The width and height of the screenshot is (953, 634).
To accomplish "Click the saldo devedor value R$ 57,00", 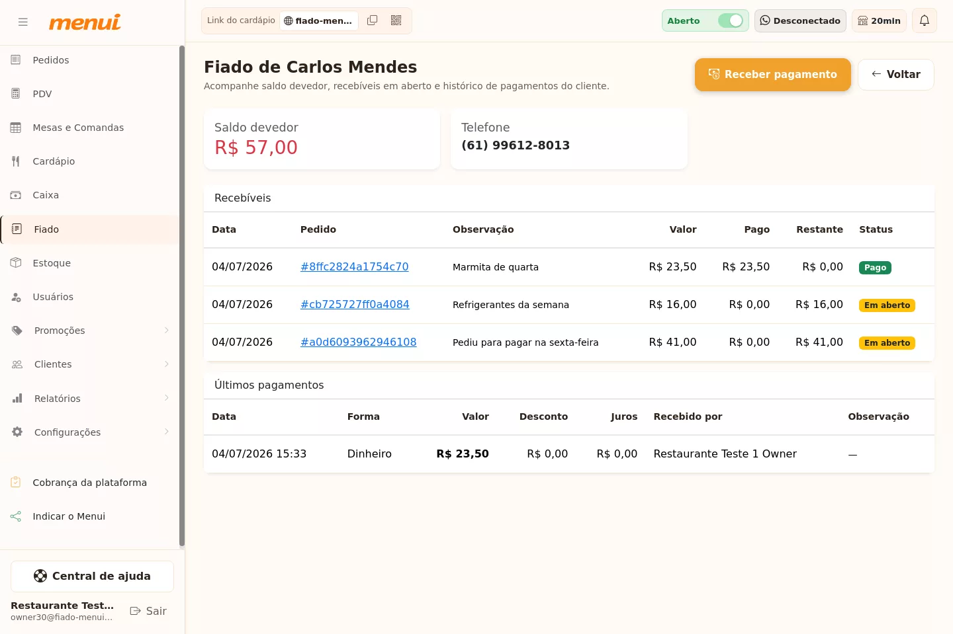I will coord(256,147).
